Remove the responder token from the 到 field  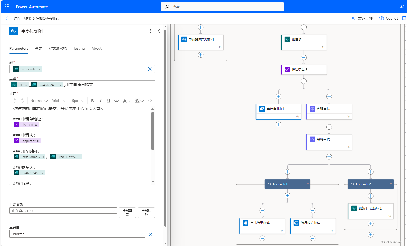click(39, 69)
